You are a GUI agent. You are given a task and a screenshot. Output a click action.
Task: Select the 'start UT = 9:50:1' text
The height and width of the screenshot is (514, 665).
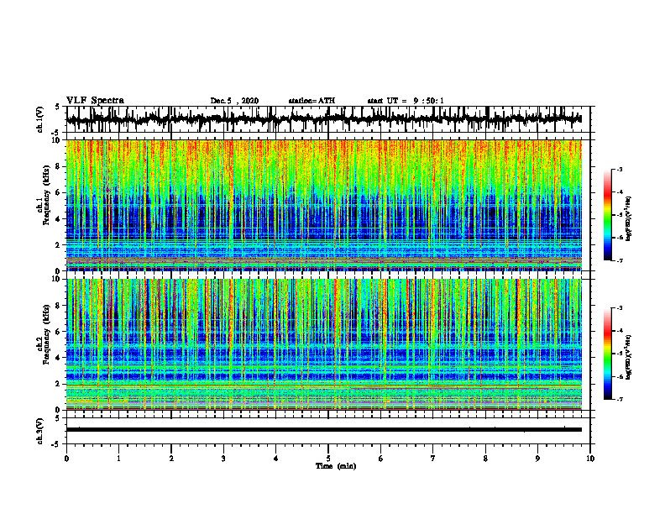tap(406, 101)
